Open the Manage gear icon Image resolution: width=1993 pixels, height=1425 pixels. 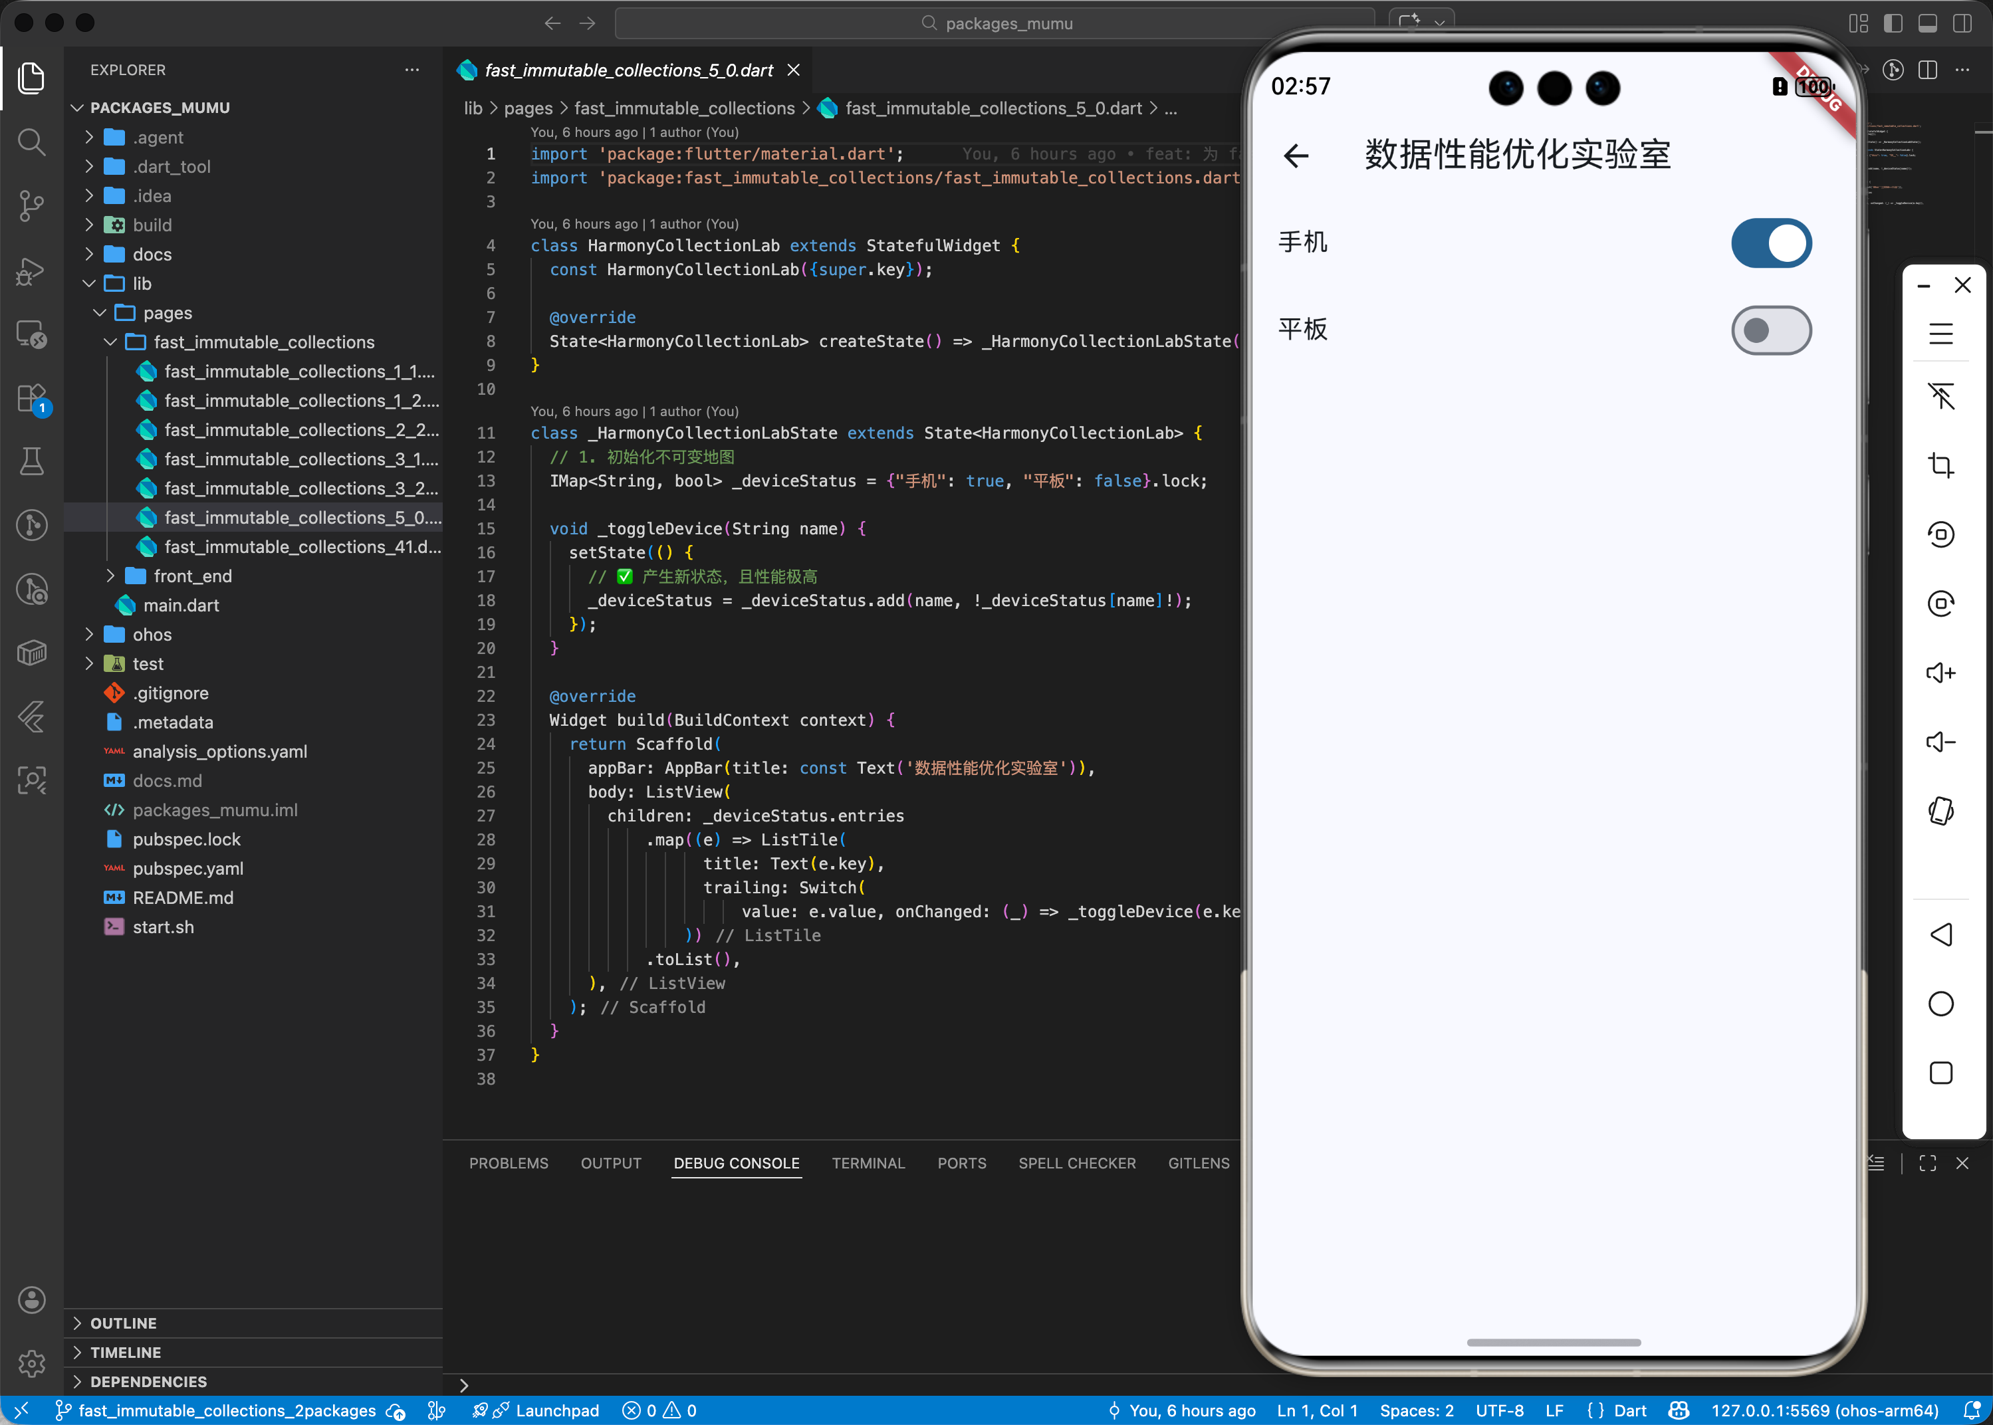point(32,1364)
